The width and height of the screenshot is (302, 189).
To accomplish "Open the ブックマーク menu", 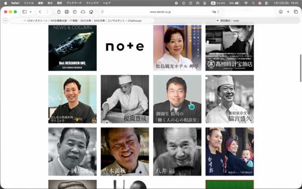I will point(74,3).
